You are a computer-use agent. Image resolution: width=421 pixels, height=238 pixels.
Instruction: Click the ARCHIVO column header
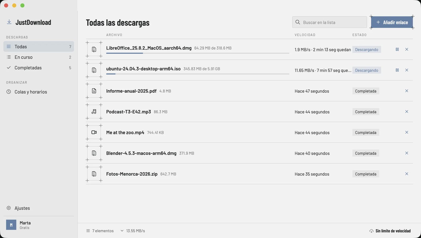tap(114, 35)
